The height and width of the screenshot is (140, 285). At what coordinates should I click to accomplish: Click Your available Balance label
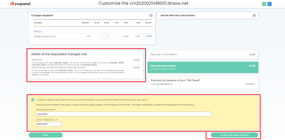click(x=161, y=84)
